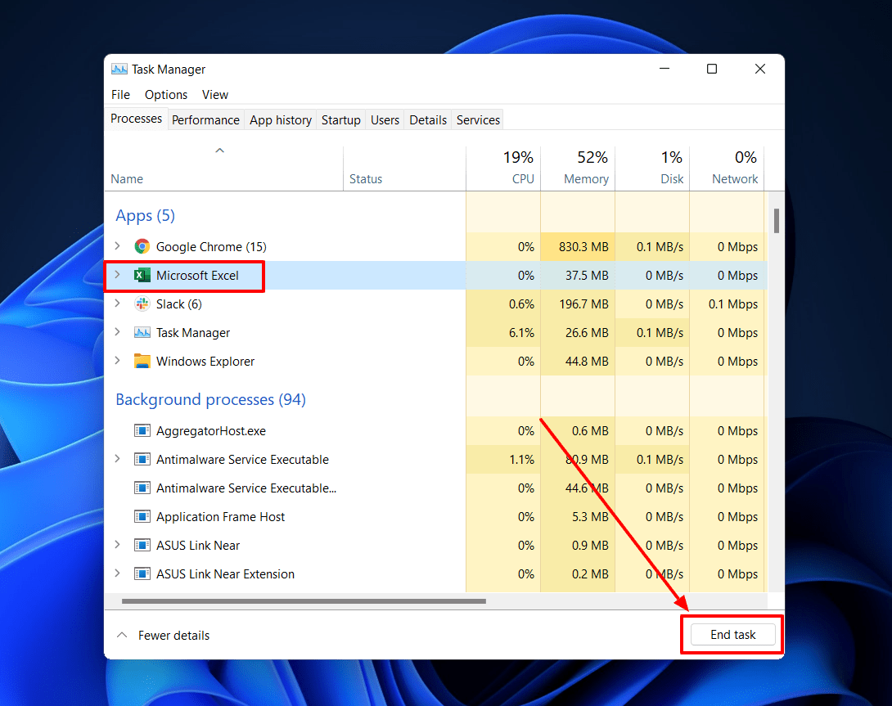Click the Antimalware Service Executable... truncated row icon

point(142,488)
